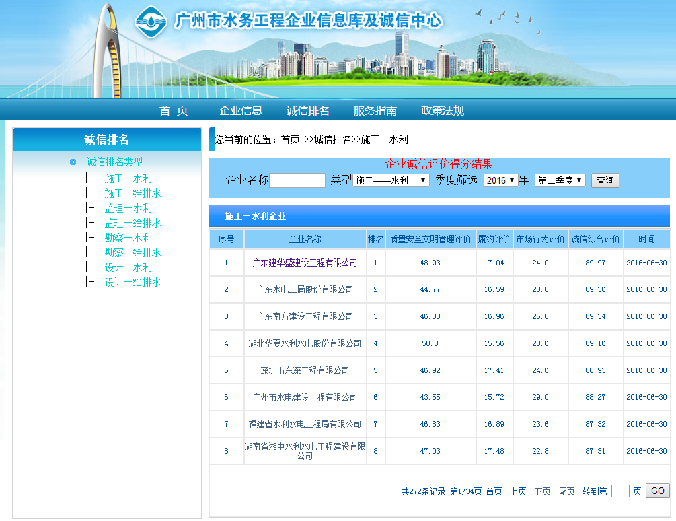
Task: Click the 50.0 quality score cell
Action: 430,344
